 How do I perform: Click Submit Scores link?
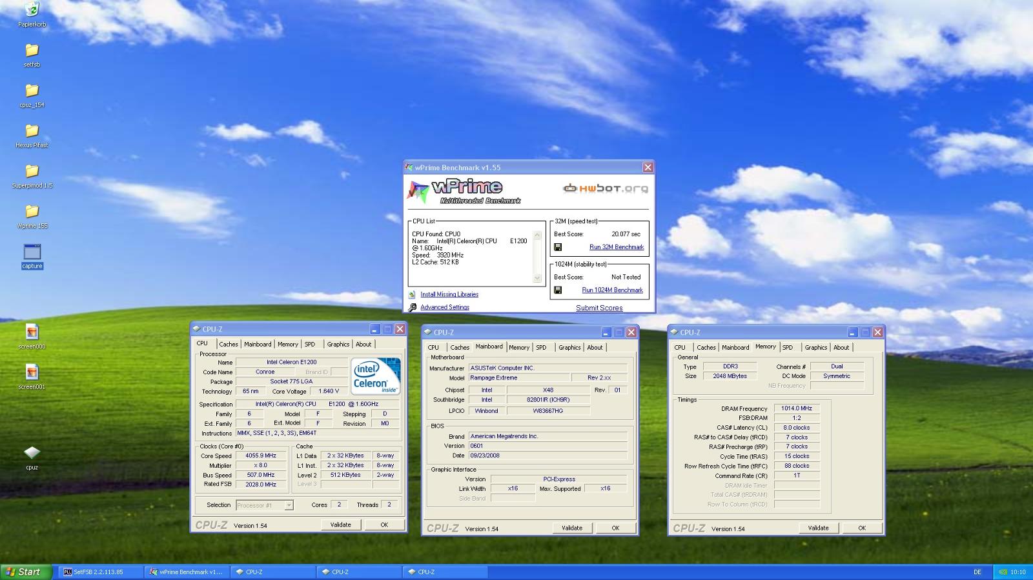point(599,308)
